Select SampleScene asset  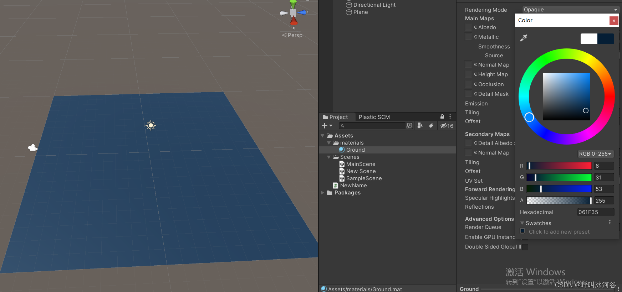364,178
